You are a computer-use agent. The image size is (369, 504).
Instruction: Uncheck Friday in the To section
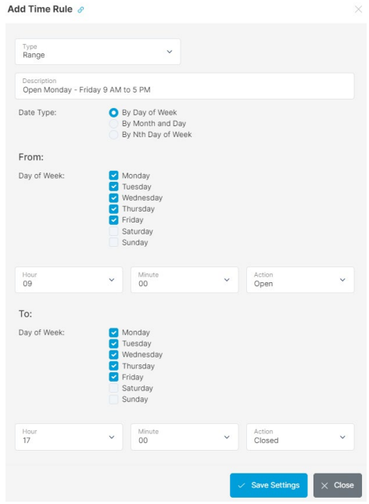coord(113,377)
